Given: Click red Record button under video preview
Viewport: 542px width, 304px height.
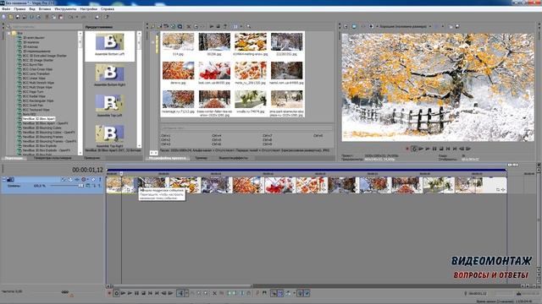Looking at the screenshot, I should [x=407, y=149].
